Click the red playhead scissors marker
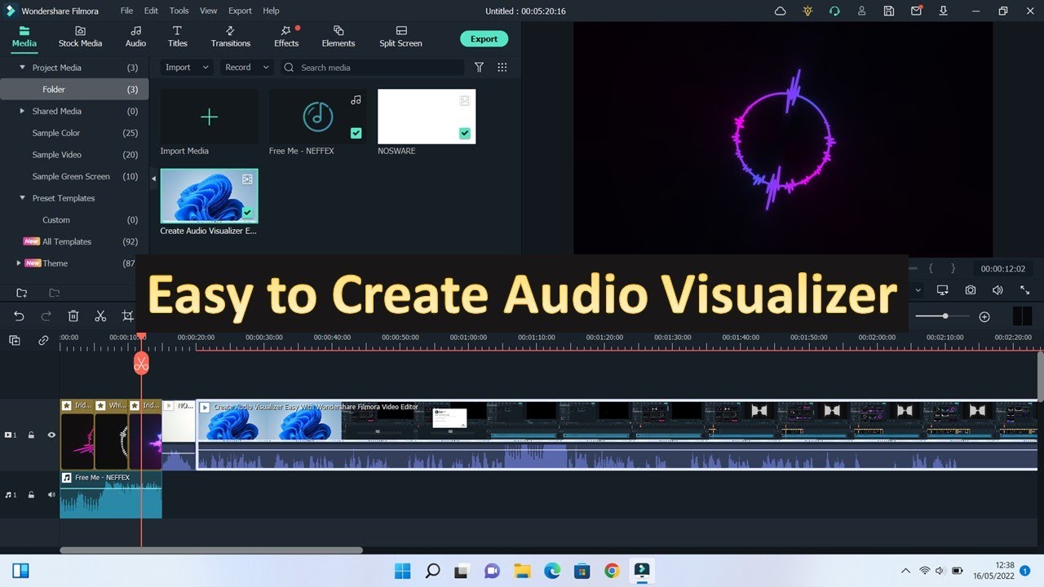Image resolution: width=1044 pixels, height=587 pixels. 141,364
